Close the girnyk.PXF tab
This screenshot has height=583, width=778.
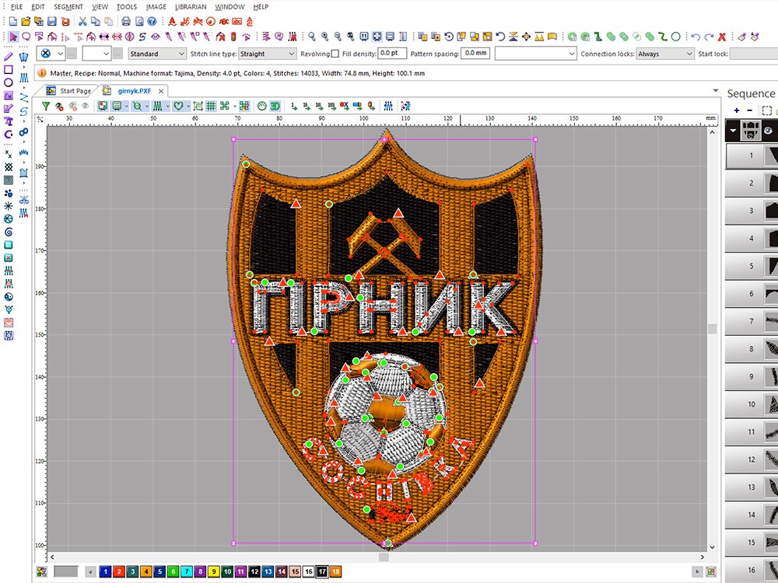coord(161,91)
